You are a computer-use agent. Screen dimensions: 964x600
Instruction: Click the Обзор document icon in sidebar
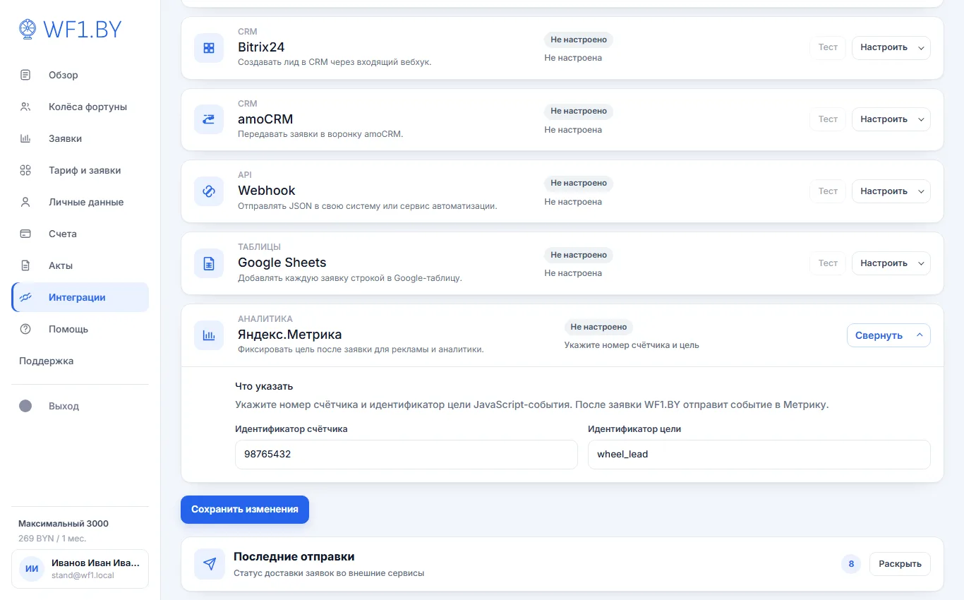25,75
